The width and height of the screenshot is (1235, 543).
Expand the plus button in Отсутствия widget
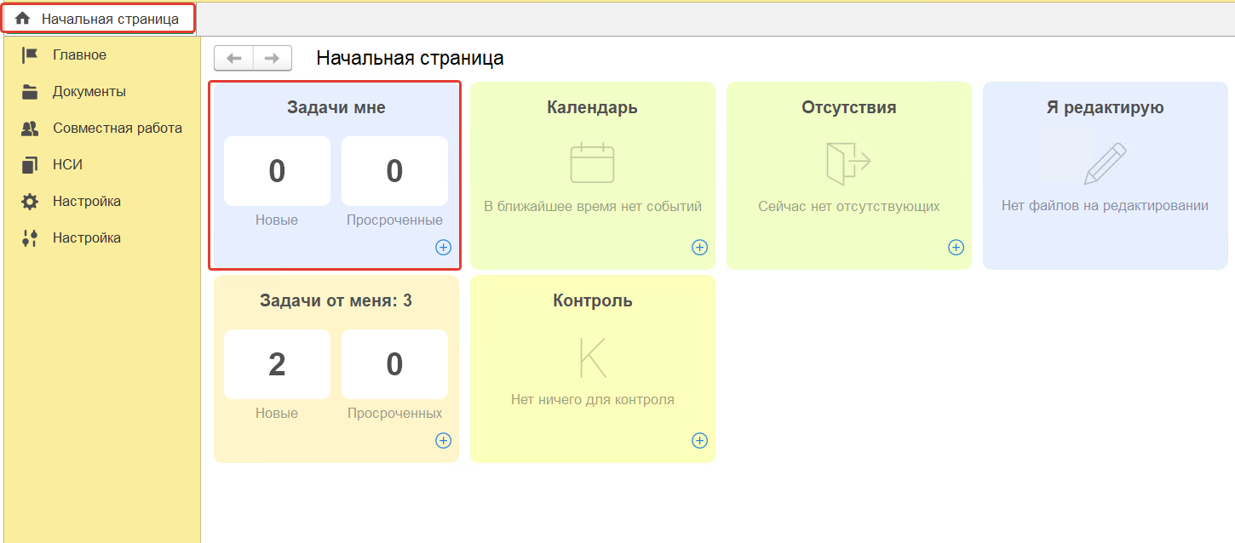[956, 248]
